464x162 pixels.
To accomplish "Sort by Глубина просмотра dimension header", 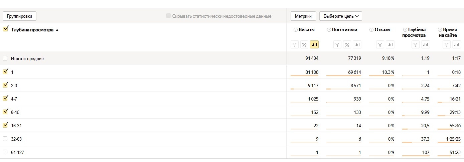I will pos(33,30).
